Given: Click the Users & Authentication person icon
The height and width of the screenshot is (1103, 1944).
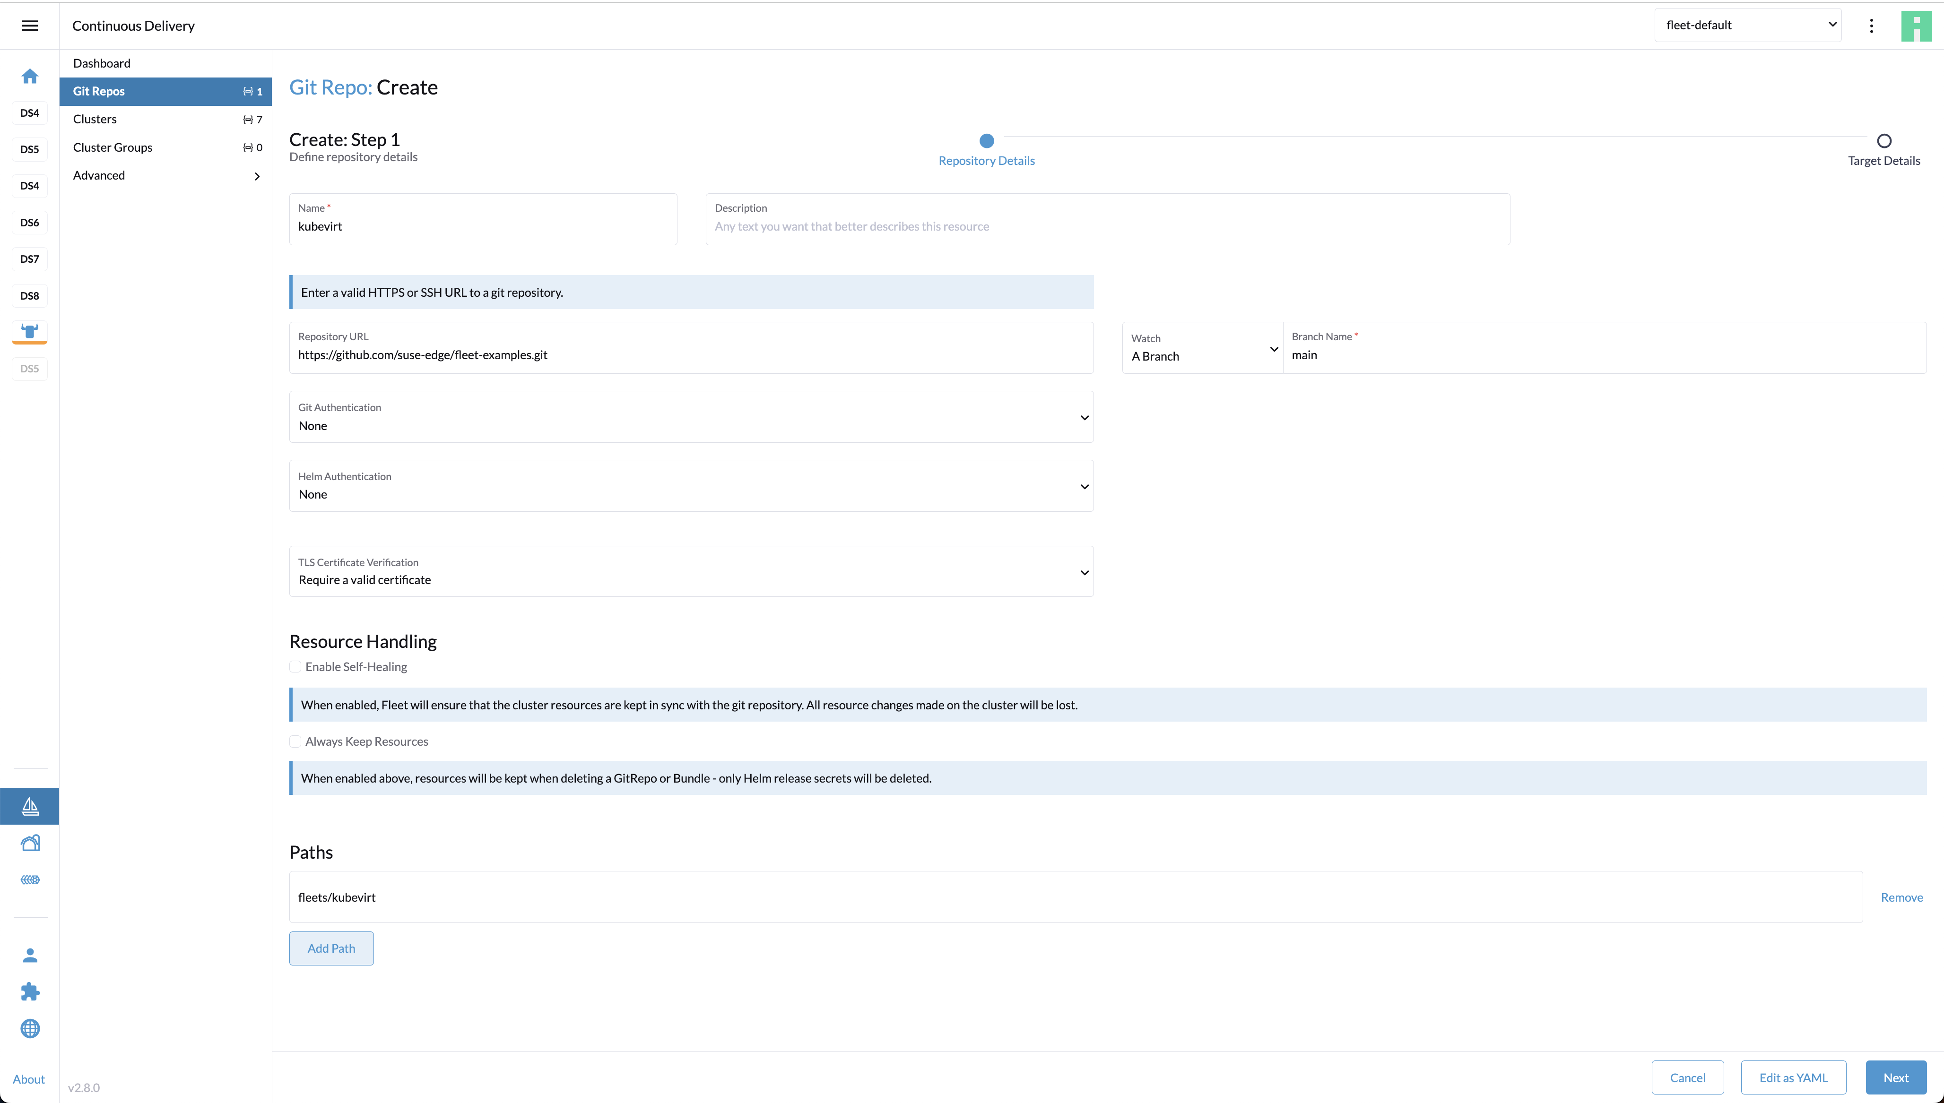Looking at the screenshot, I should 29,955.
